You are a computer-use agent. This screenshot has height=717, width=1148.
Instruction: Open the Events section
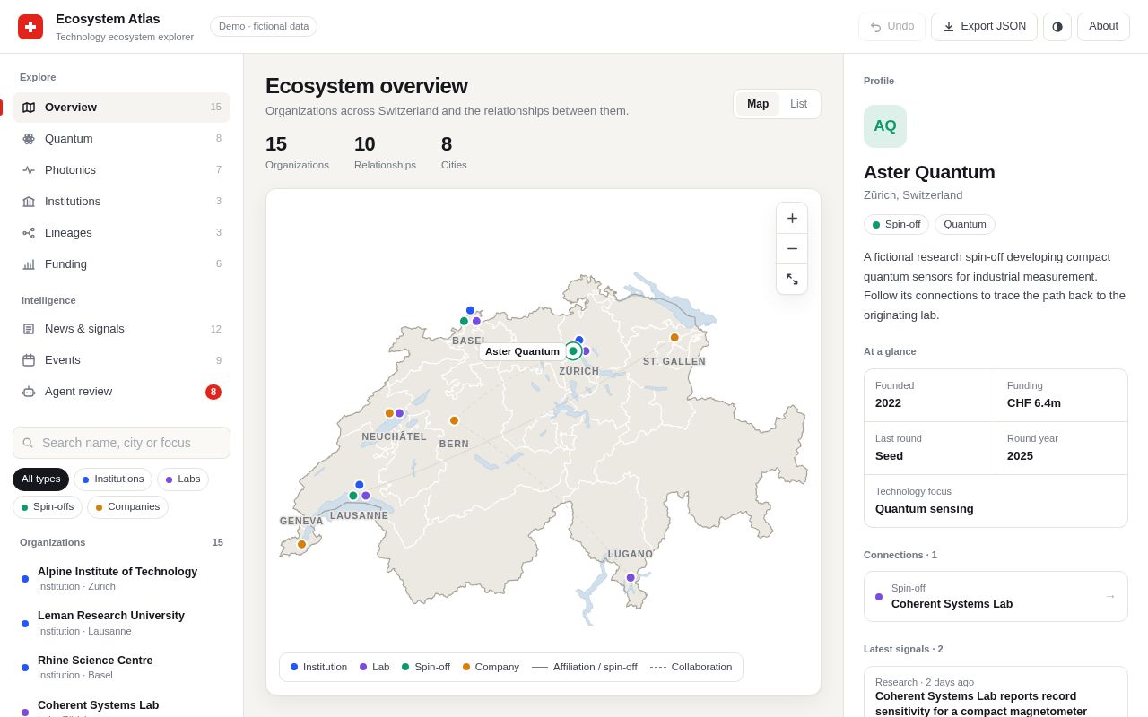[121, 360]
